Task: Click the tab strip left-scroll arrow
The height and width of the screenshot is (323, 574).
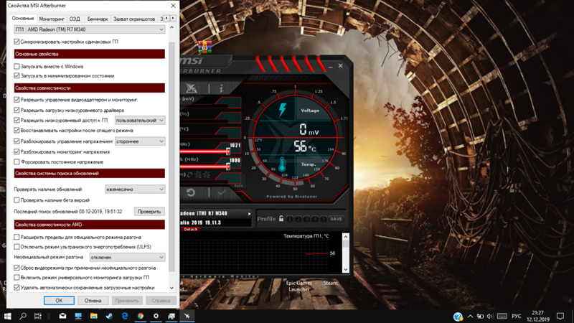Action: point(167,18)
